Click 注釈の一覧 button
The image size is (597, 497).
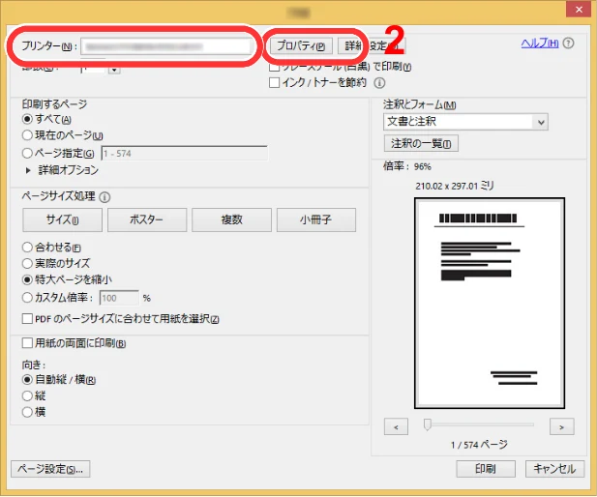421,143
